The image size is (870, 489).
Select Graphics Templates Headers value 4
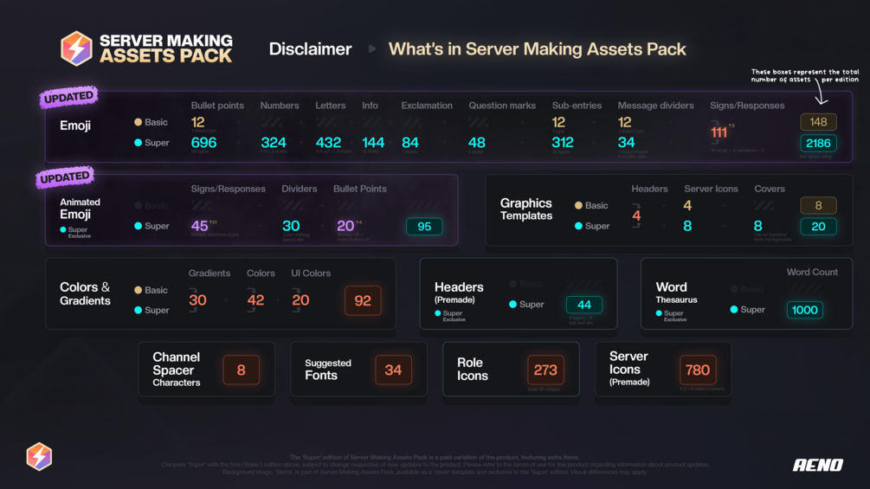[x=636, y=216]
